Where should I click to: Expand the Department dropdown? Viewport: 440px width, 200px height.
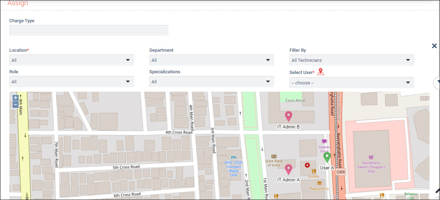pos(212,60)
